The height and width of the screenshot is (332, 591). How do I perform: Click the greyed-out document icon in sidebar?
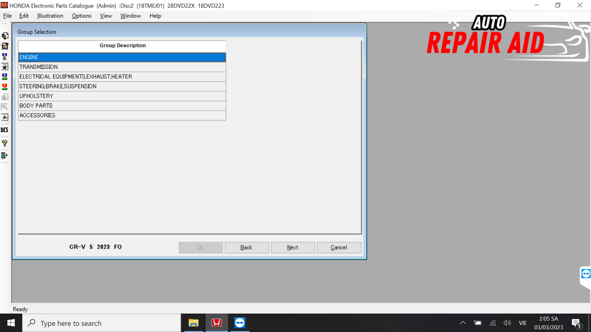pos(5,97)
